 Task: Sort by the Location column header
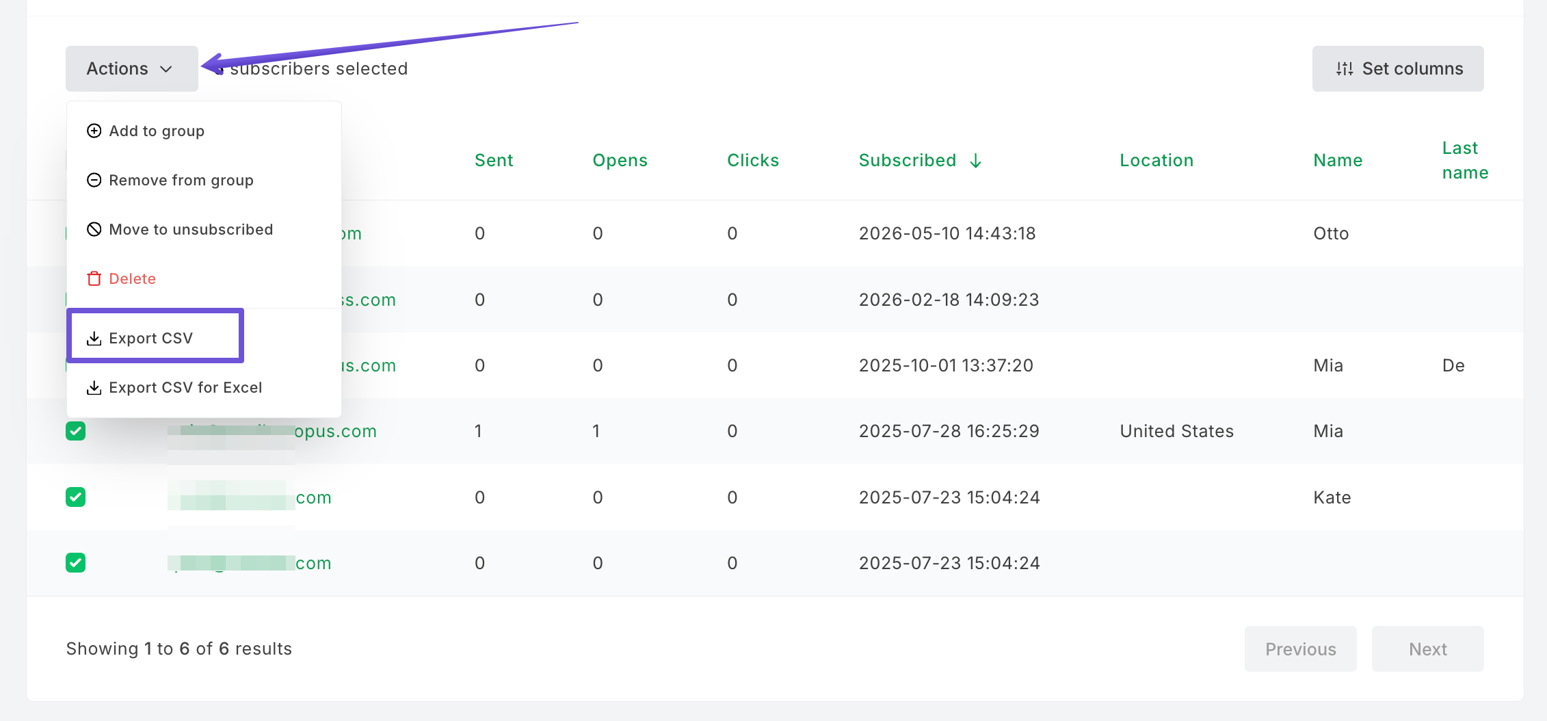tap(1156, 160)
